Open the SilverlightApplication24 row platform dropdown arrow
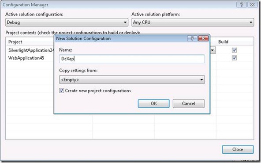This screenshot has height=163, width=261. (213, 50)
